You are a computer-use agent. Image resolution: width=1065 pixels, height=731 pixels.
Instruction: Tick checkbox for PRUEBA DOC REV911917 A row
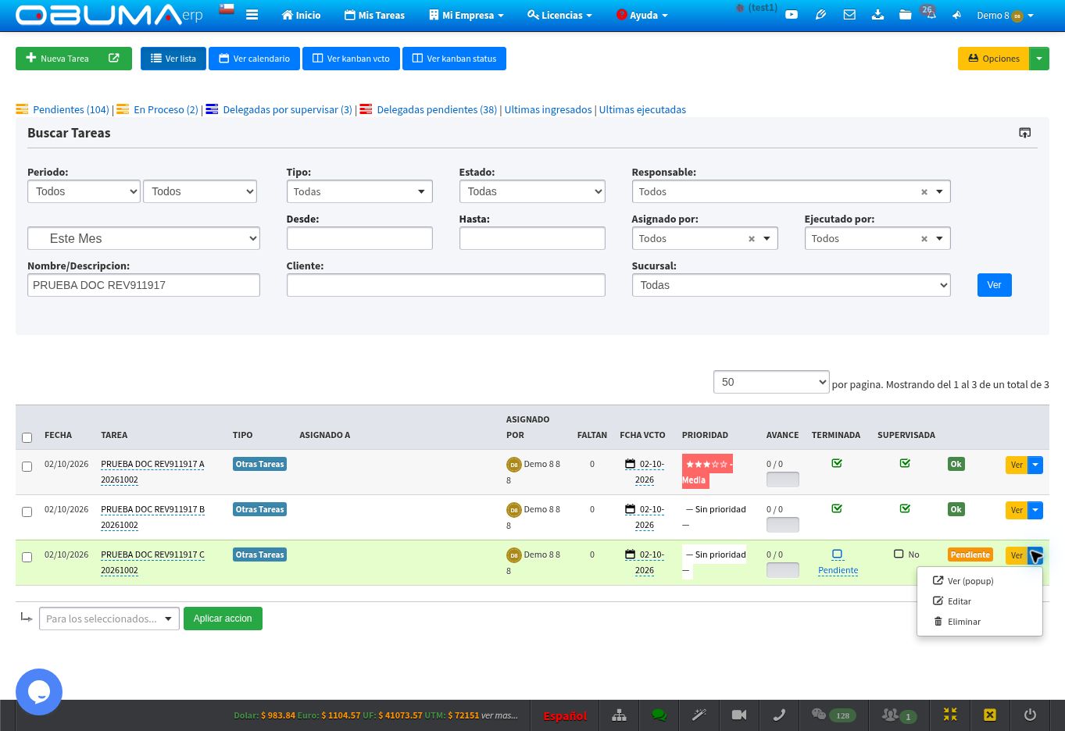point(27,466)
